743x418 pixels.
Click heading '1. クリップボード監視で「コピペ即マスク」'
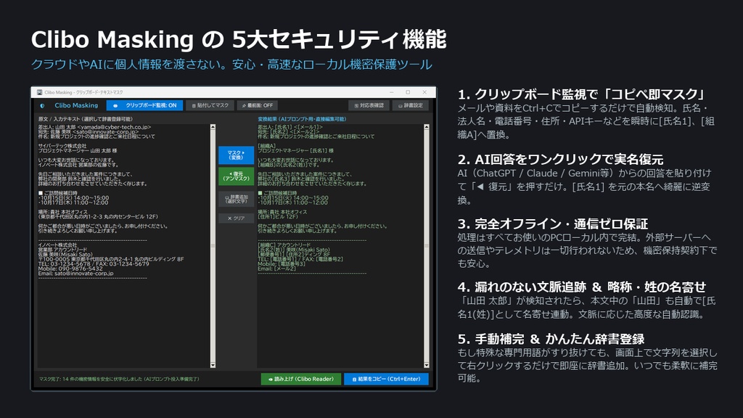pyautogui.click(x=582, y=94)
